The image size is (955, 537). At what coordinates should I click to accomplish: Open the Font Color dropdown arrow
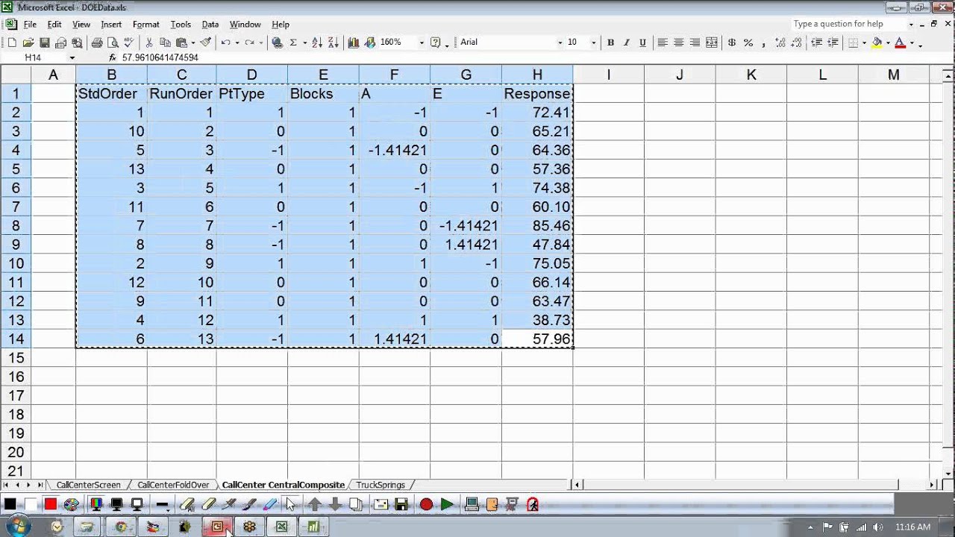(x=912, y=43)
